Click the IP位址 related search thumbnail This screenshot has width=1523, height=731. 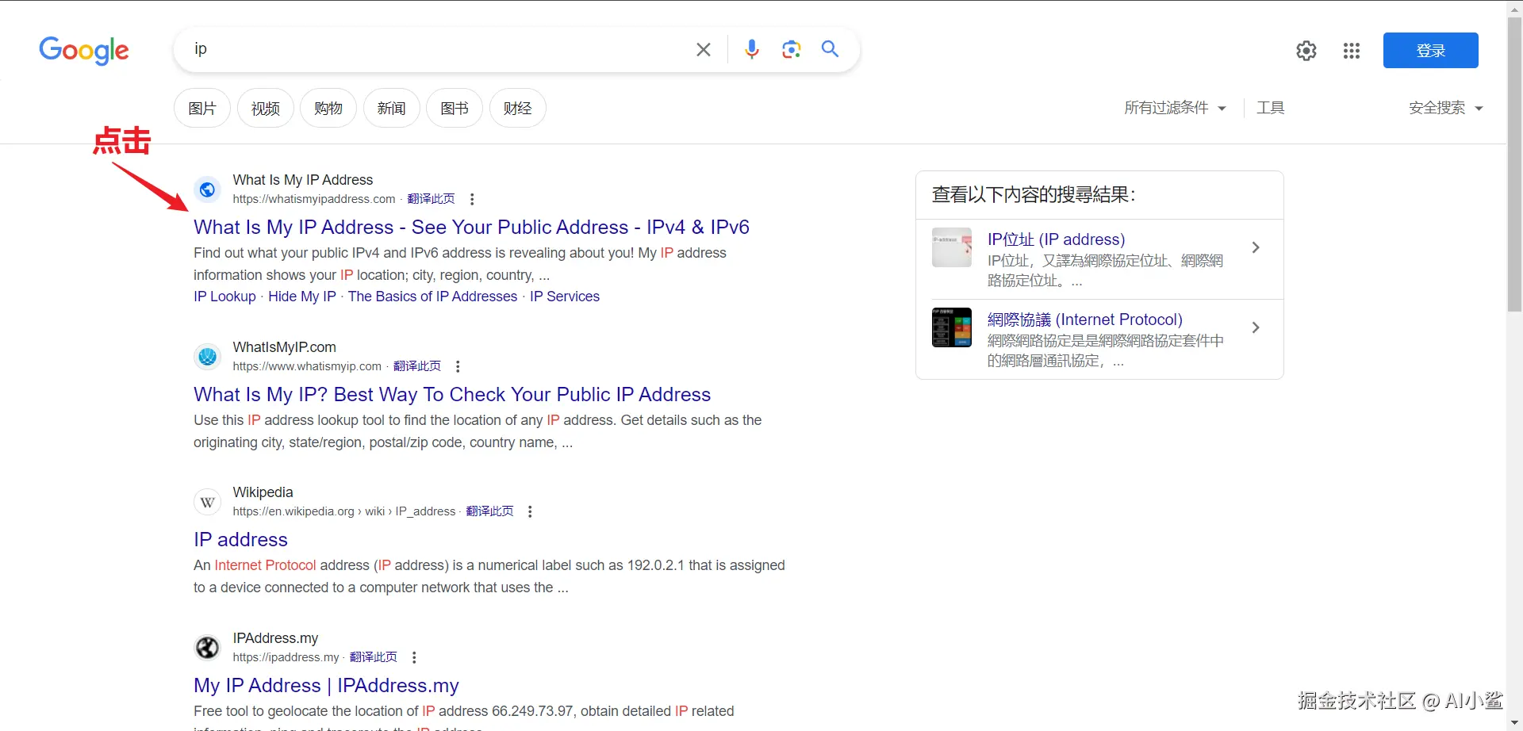tap(952, 247)
